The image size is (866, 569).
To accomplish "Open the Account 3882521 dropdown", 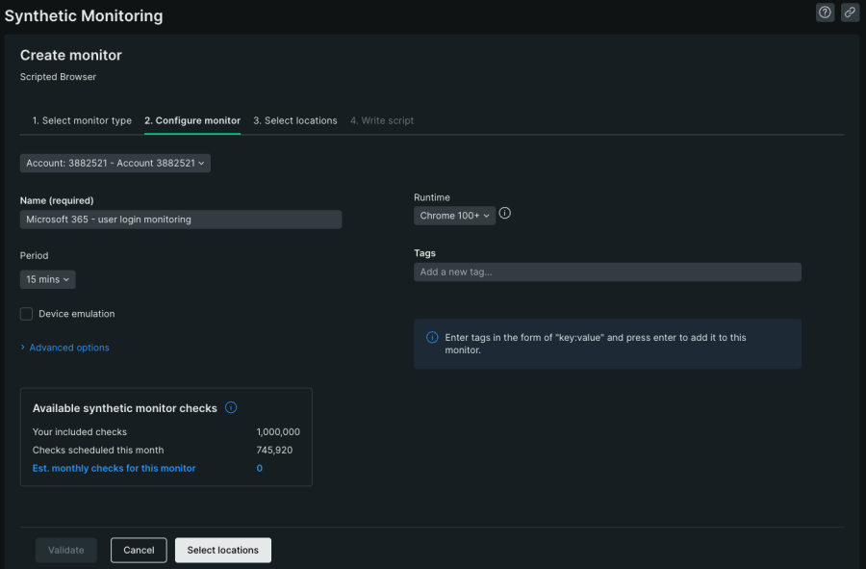I will pos(115,163).
